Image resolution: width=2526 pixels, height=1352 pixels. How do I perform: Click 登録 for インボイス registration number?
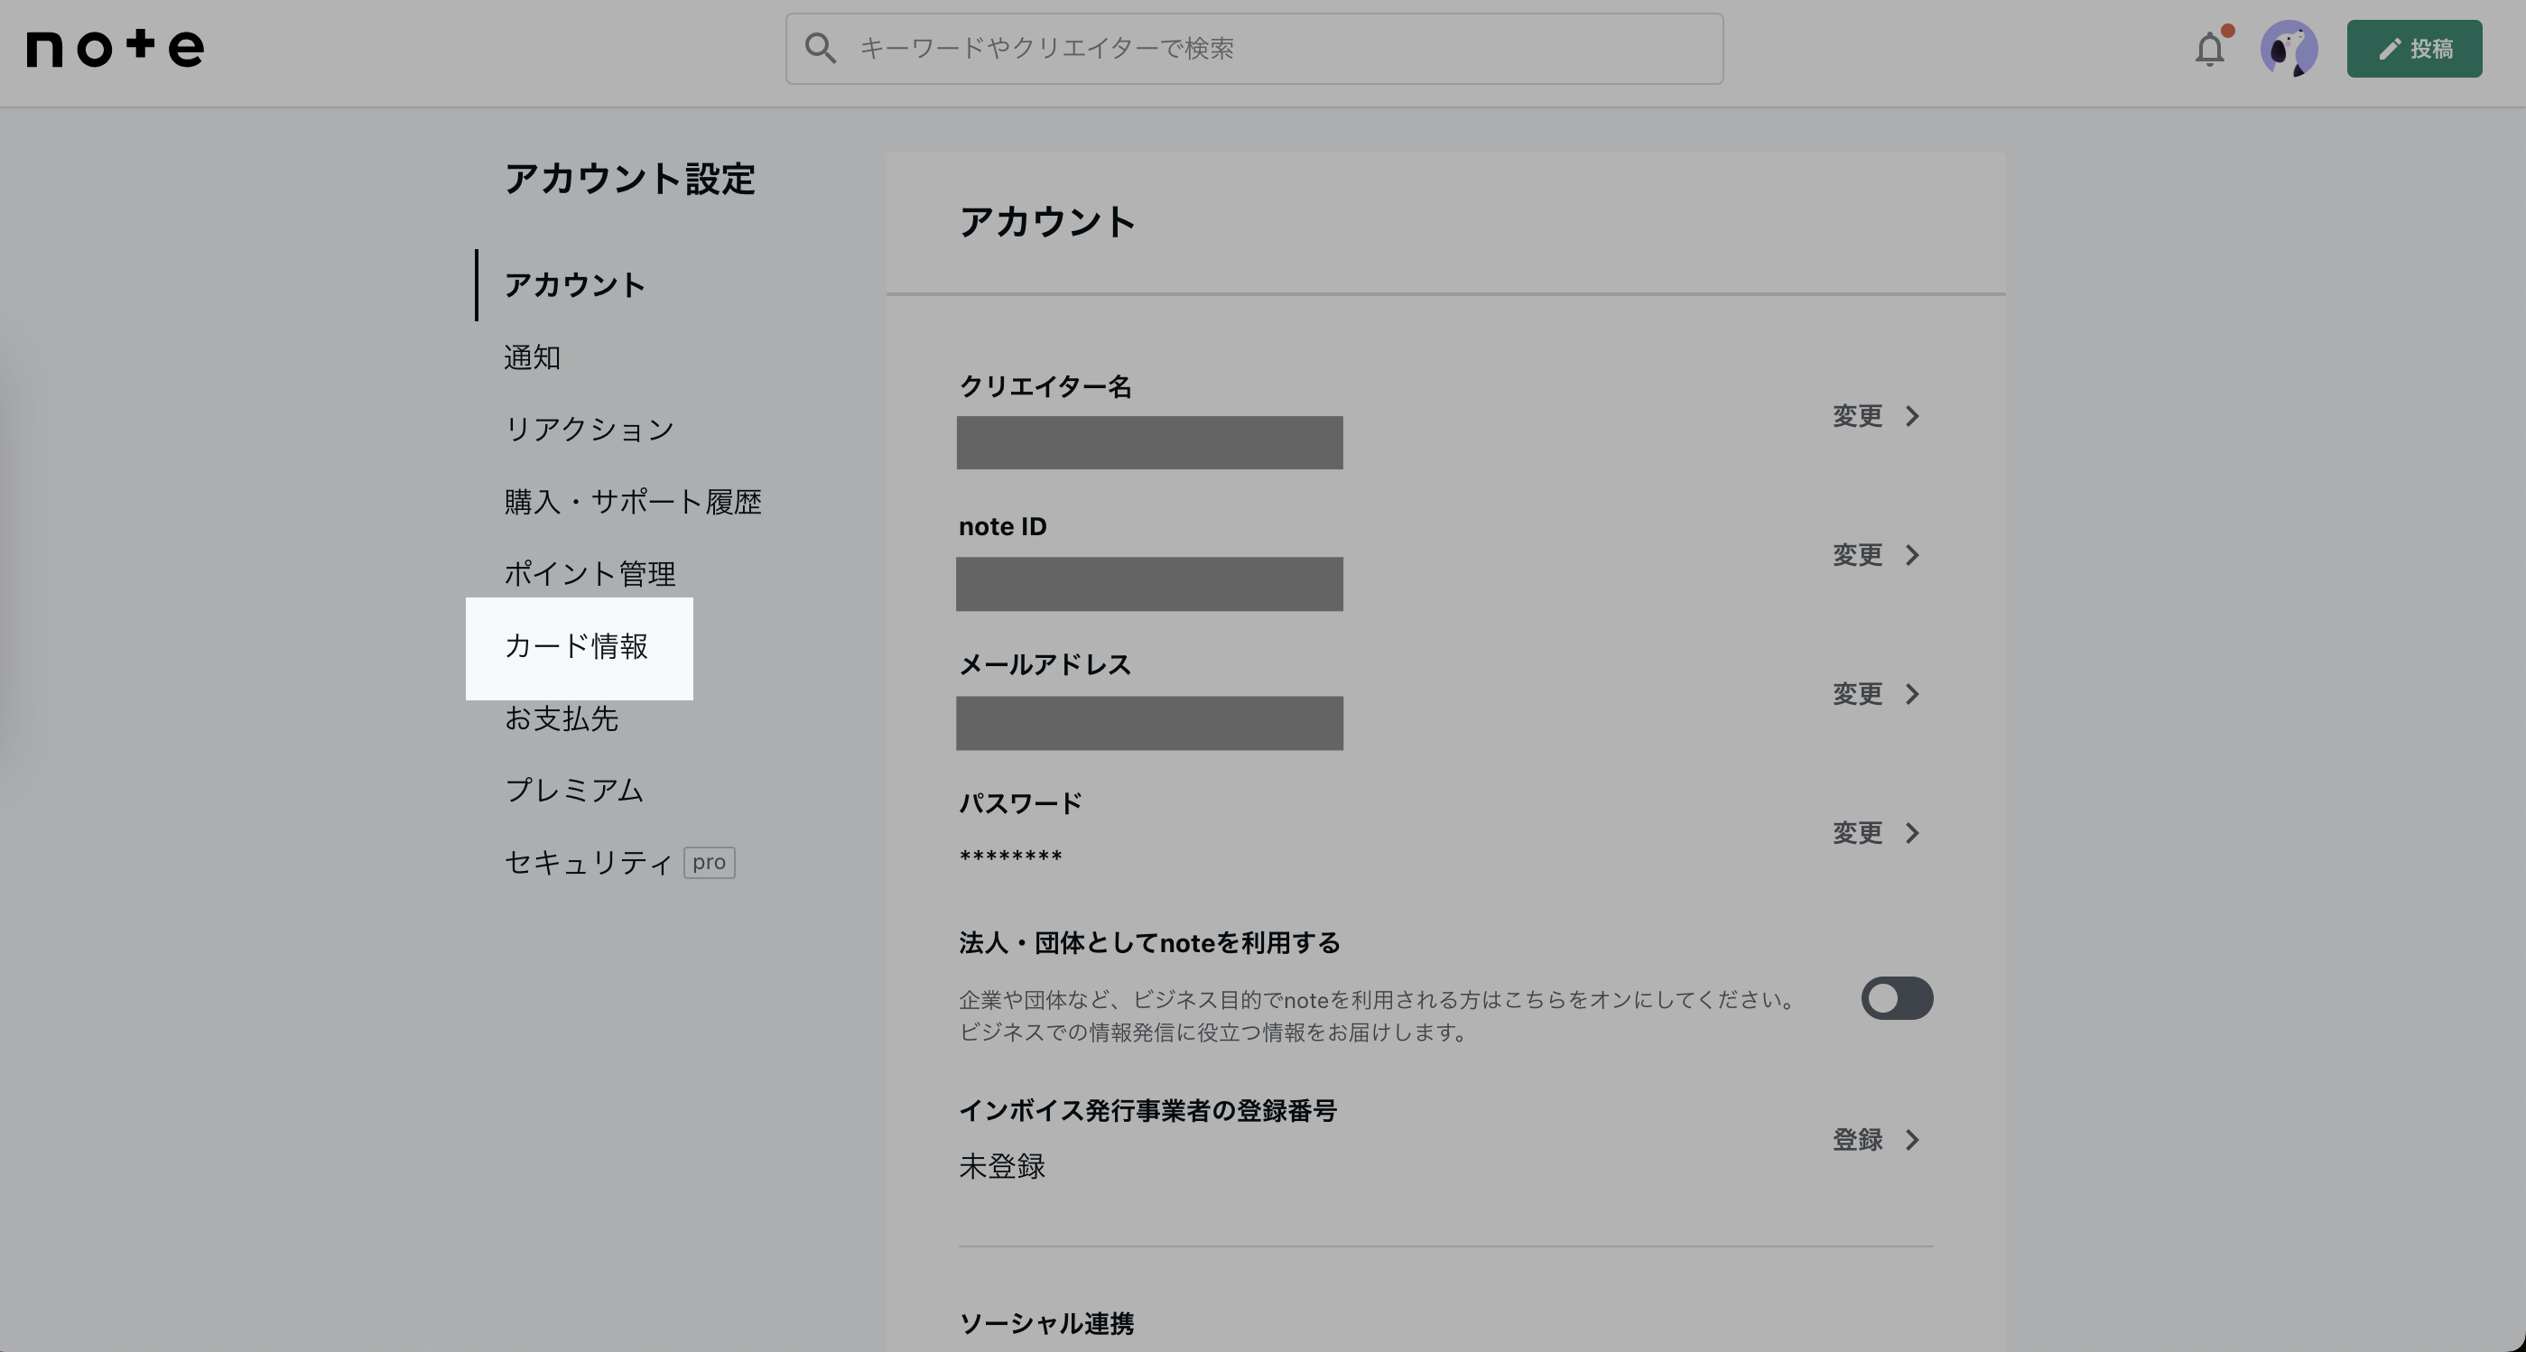(1876, 1140)
